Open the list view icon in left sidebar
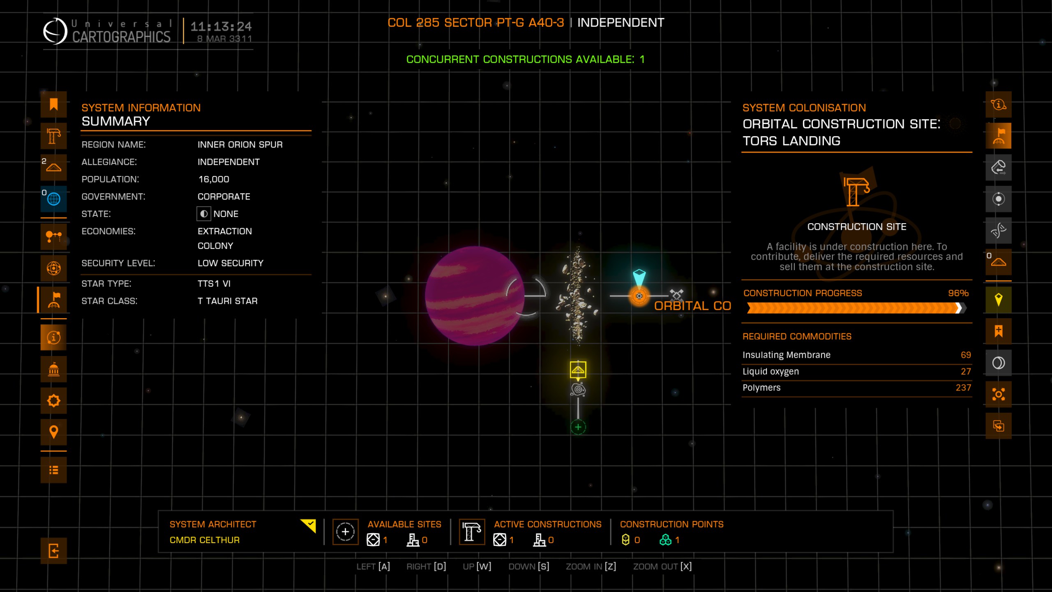 pyautogui.click(x=53, y=470)
